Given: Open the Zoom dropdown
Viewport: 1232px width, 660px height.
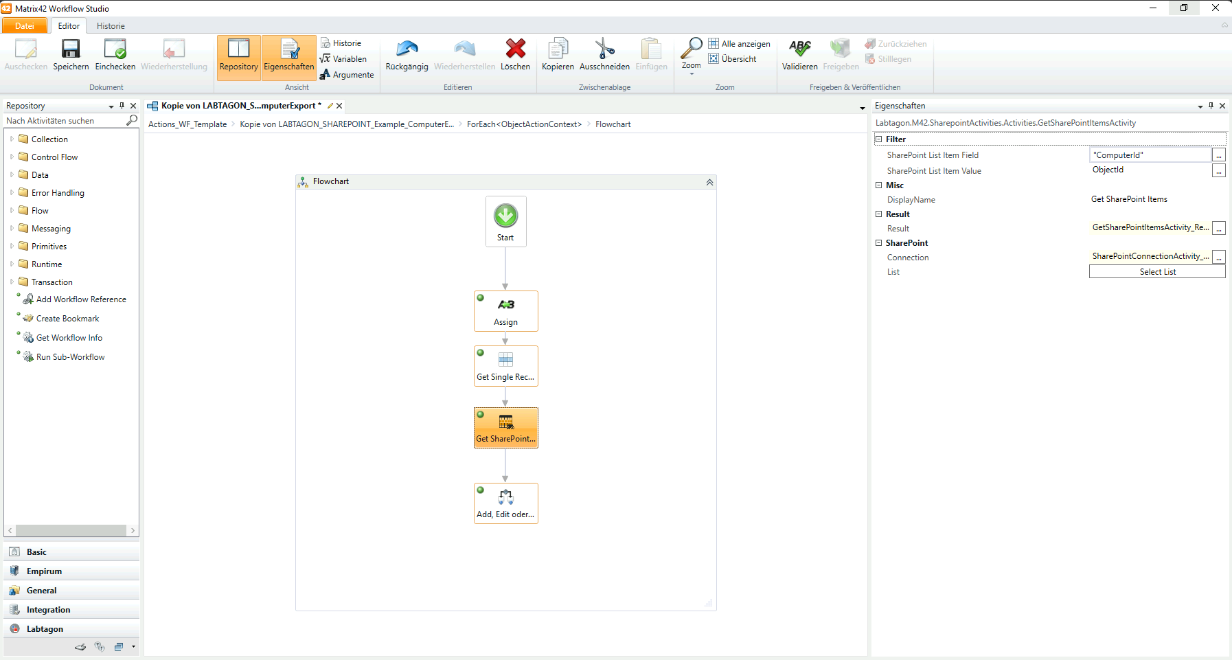Looking at the screenshot, I should pos(691,56).
